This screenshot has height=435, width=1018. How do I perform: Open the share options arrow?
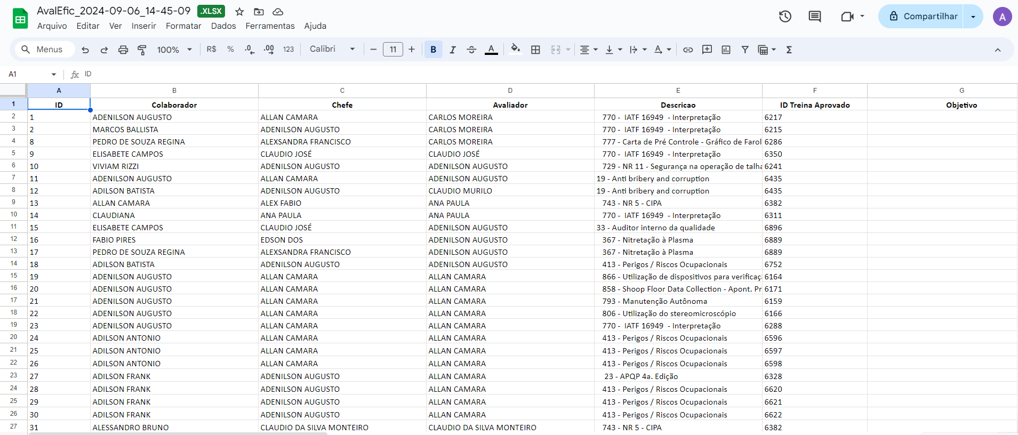973,17
